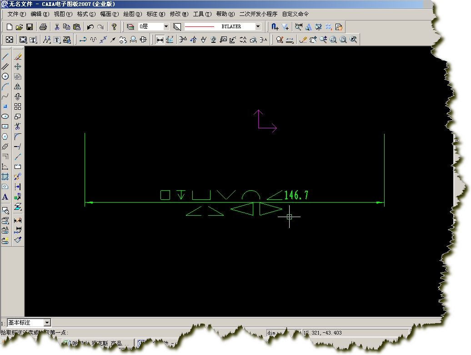Image resolution: width=471 pixels, height=355 pixels.
Task: Activate the Dimension annotation tool button
Action: (160, 40)
